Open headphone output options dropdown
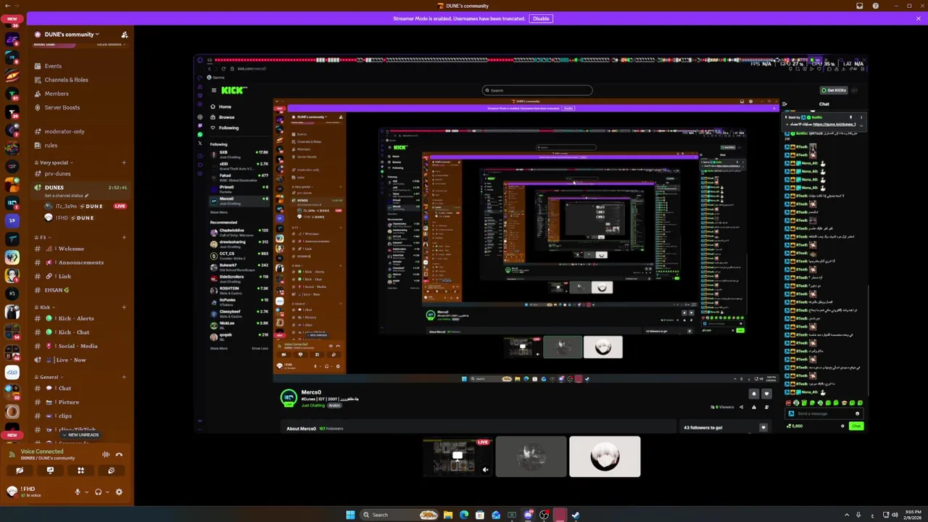The width and height of the screenshot is (928, 522). [107, 492]
